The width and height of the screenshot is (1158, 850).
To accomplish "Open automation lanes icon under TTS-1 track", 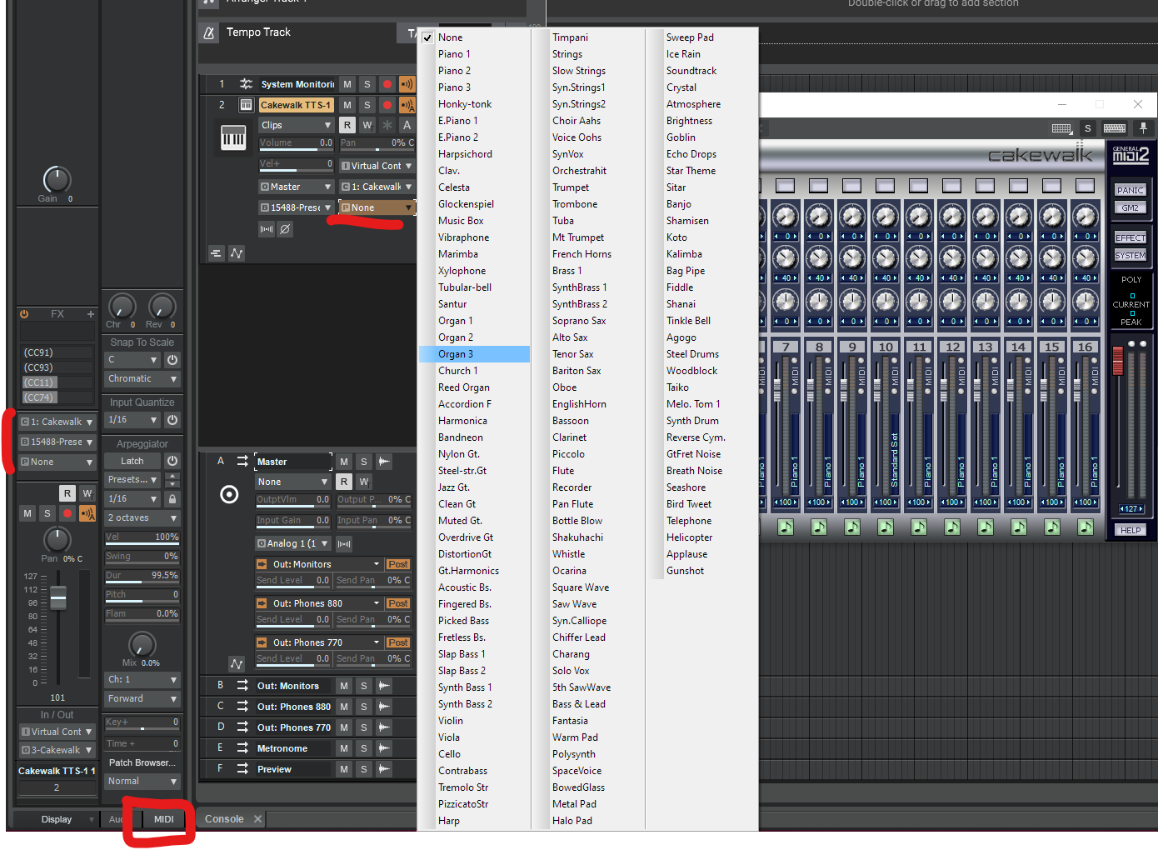I will coord(237,253).
